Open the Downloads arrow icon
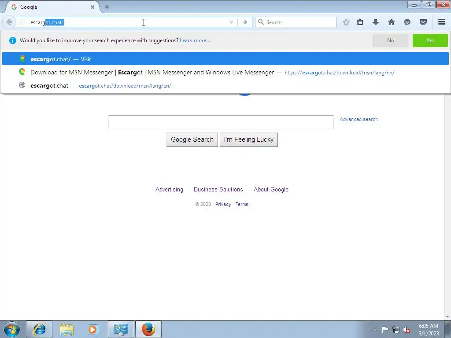This screenshot has height=338, width=451. [376, 22]
